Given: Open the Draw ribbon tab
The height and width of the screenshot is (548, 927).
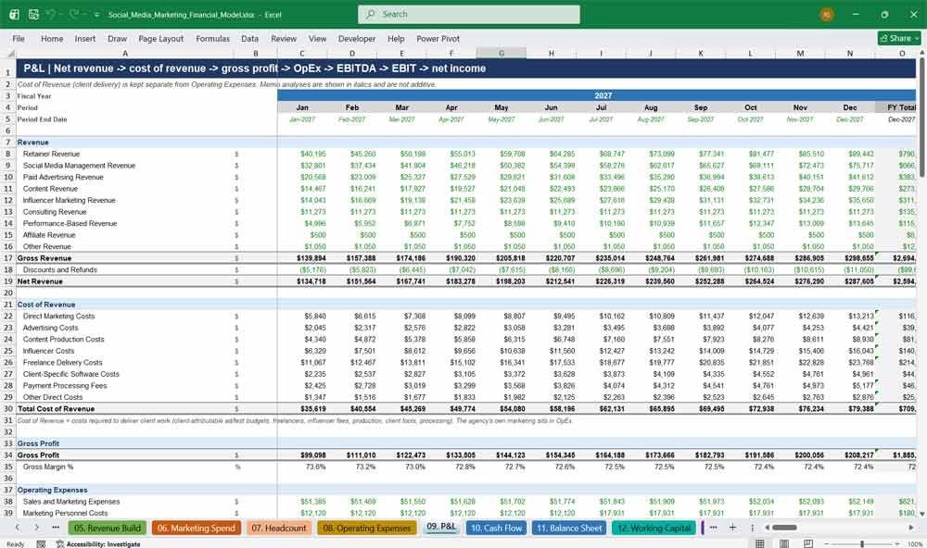Looking at the screenshot, I should pos(117,38).
